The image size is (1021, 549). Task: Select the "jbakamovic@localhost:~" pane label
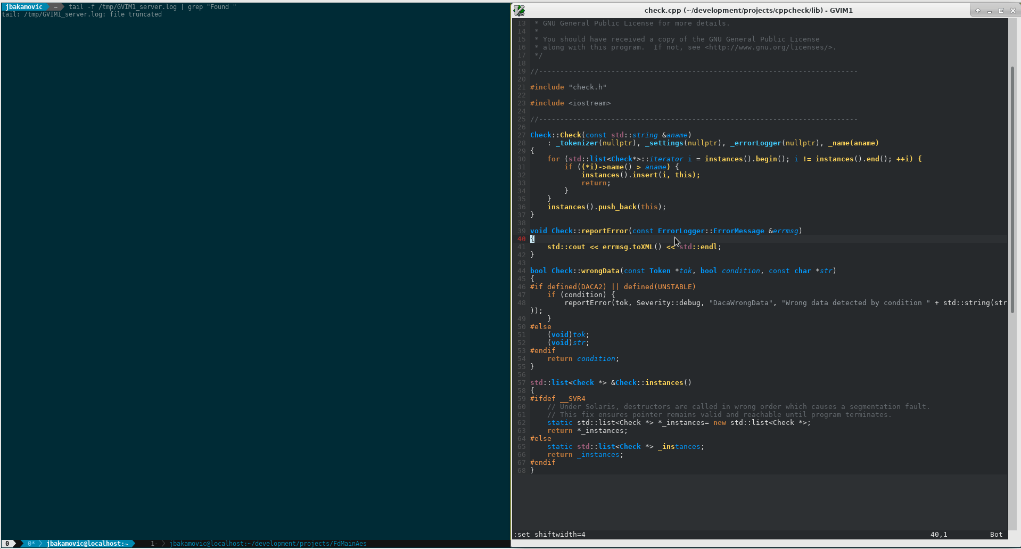click(x=88, y=544)
